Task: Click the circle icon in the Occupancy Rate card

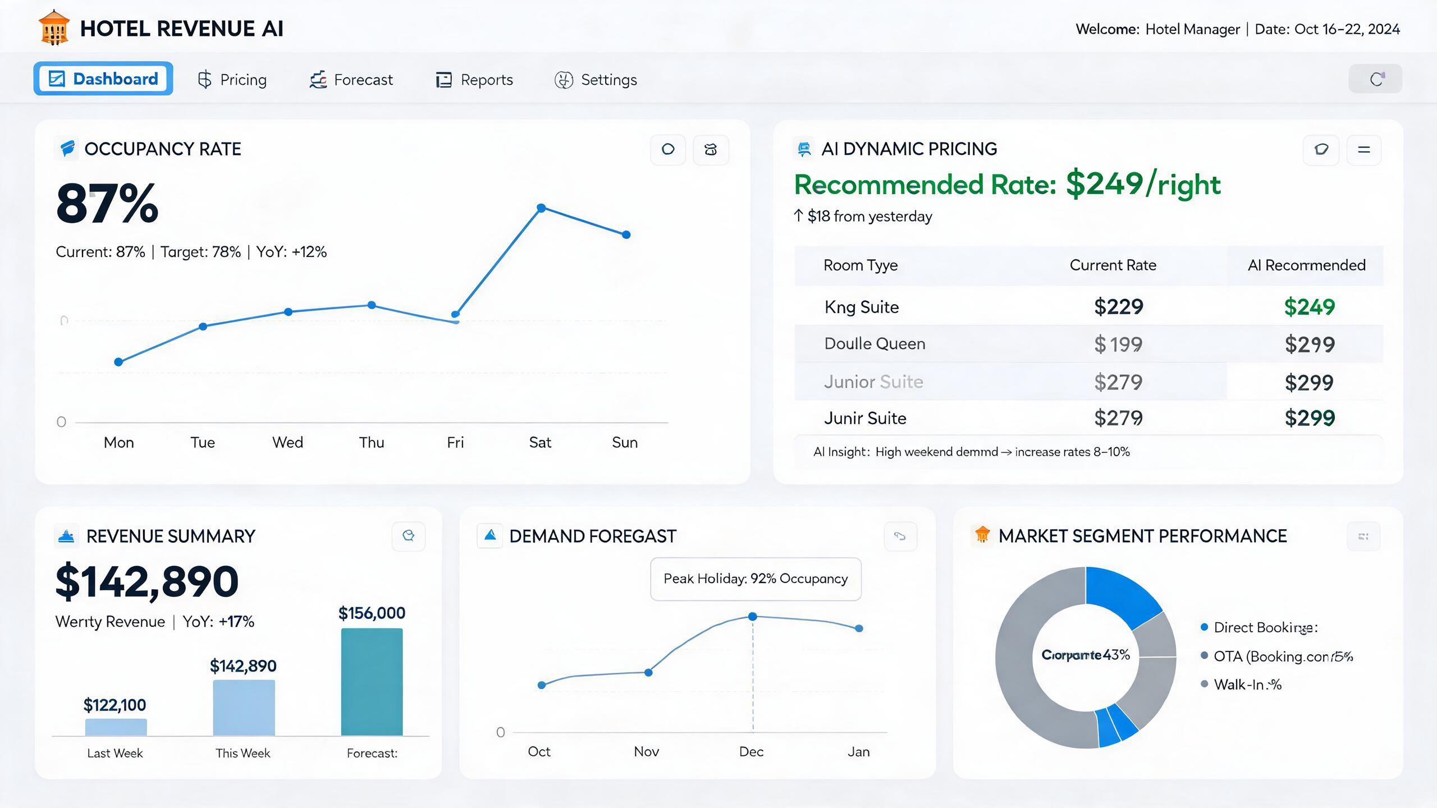Action: [668, 149]
